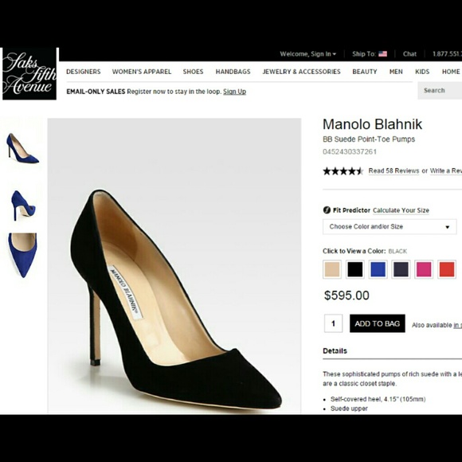Click the Search input field
Viewport: 462px width, 462px height.
[440, 91]
